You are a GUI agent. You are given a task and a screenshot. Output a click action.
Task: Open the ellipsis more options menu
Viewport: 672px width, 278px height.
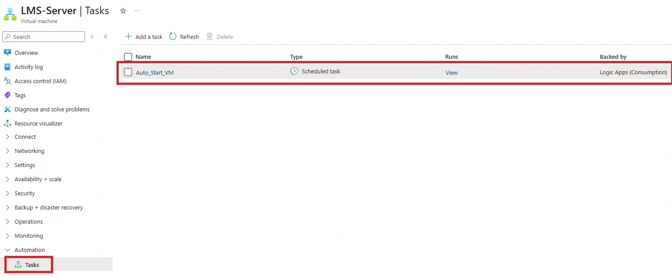pyautogui.click(x=137, y=11)
